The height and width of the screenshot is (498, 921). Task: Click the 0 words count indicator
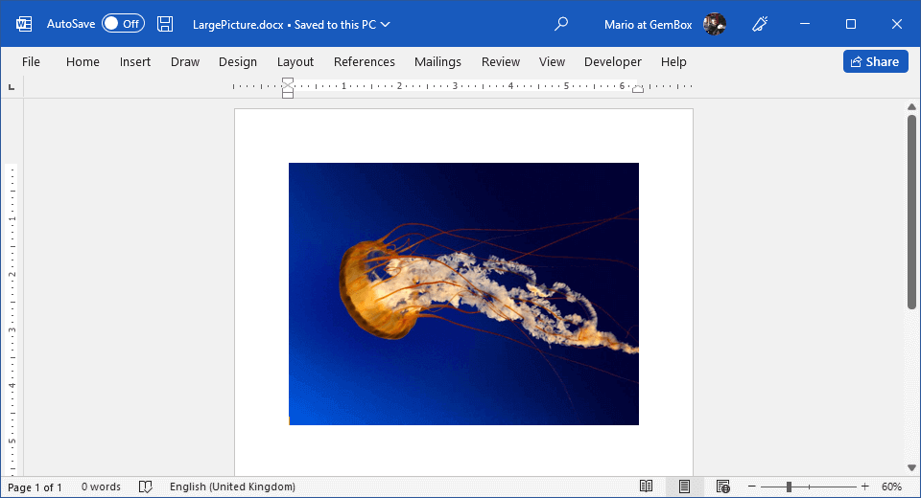coord(101,487)
